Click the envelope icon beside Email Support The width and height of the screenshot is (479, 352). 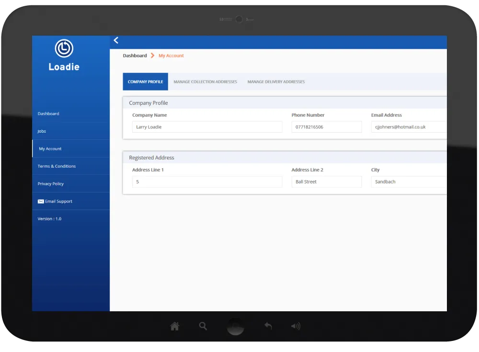[x=41, y=201]
